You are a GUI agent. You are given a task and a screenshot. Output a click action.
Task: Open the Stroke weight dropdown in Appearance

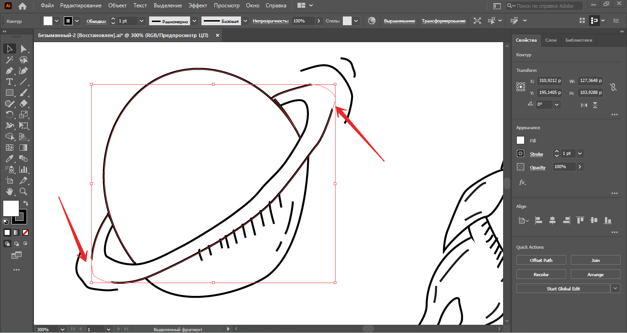580,153
